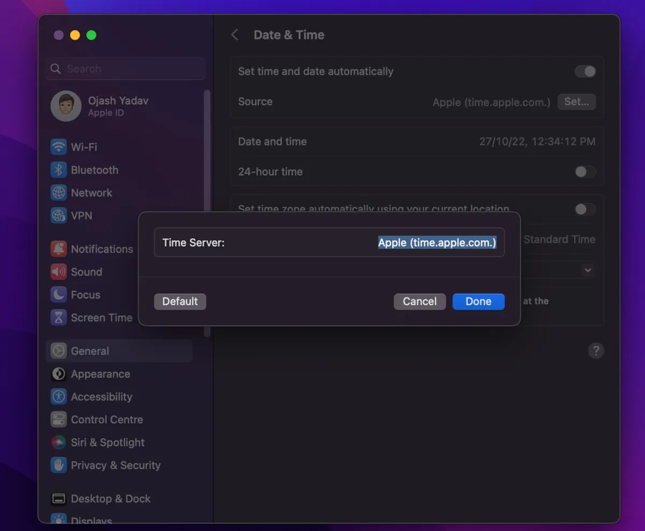This screenshot has height=531, width=645.
Task: Select the Bluetooth icon in sidebar
Action: tap(58, 170)
